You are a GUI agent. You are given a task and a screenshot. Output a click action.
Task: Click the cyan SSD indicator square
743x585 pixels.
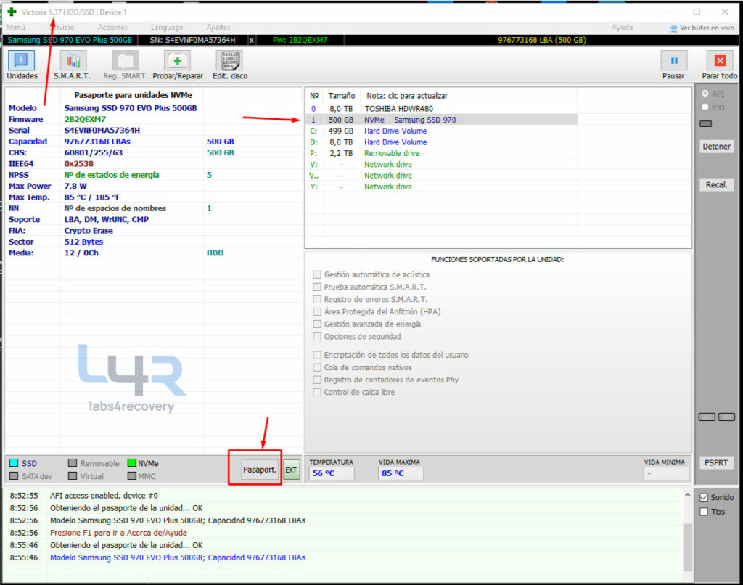tap(14, 463)
